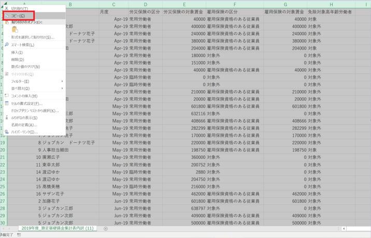Click cell with name 高橋美穂
The width and height of the screenshot is (371, 238).
click(70, 186)
